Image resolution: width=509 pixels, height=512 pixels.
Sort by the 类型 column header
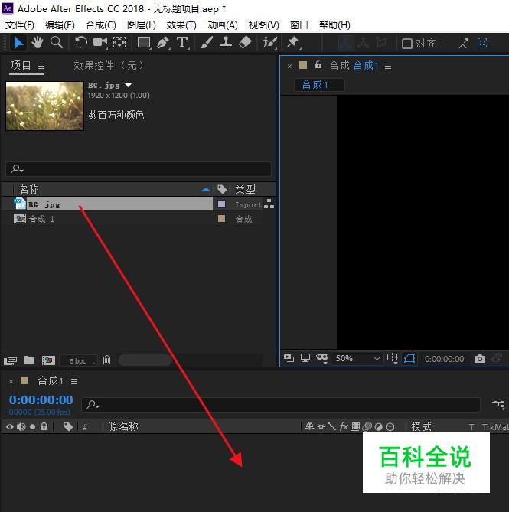pyautogui.click(x=245, y=189)
